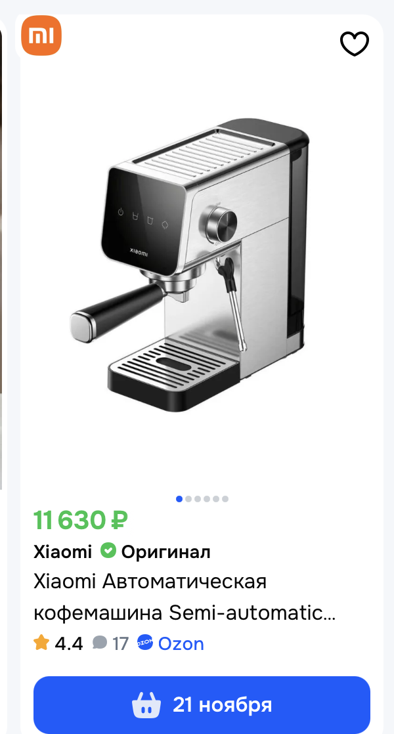Click the 11 630 ₽ price
Screen dimensions: 394x734
pyautogui.click(x=81, y=520)
